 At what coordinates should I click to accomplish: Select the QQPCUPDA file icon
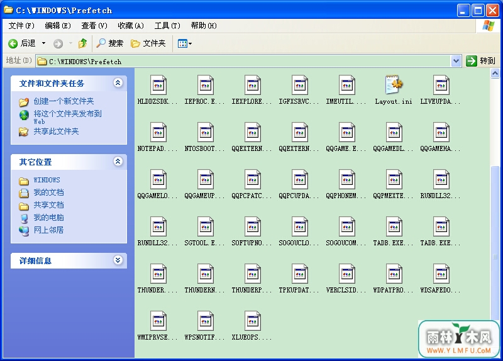(x=300, y=179)
